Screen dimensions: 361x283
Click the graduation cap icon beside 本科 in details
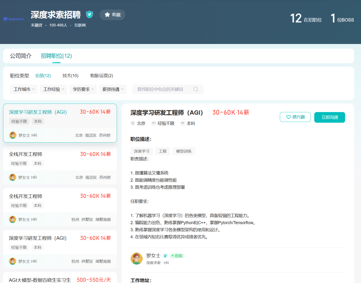point(183,123)
